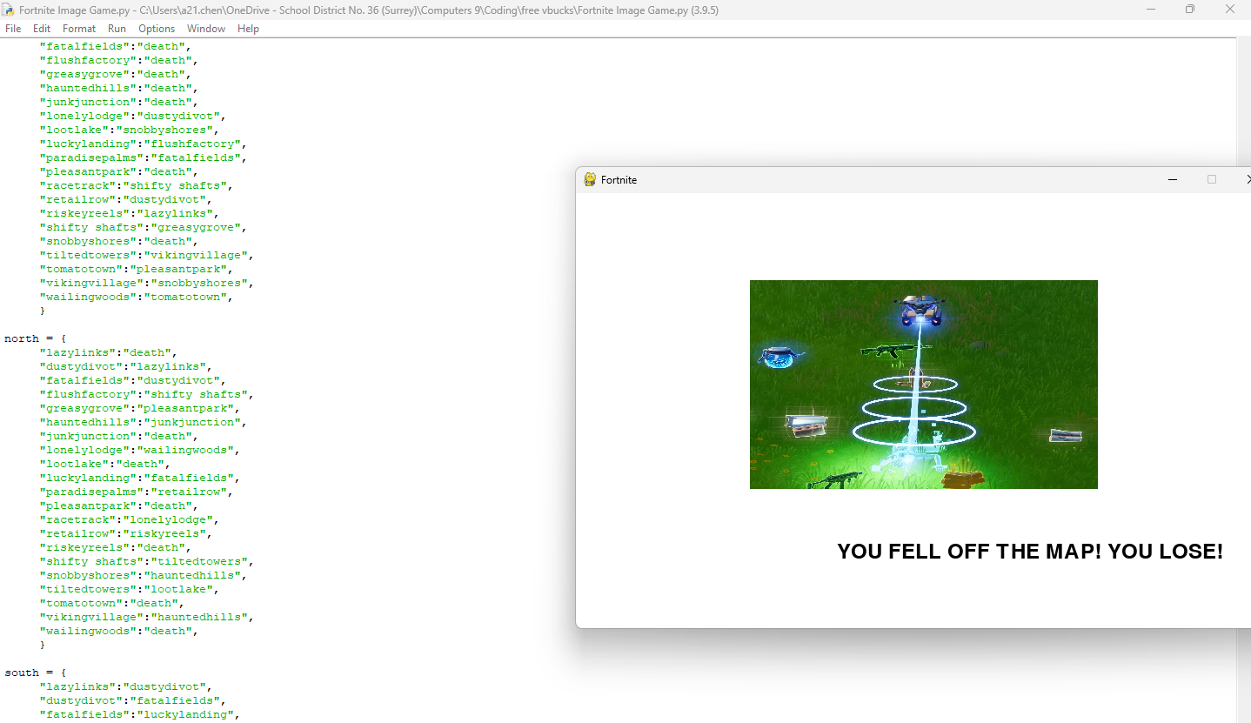Viewport: 1251px width, 723px height.
Task: Click the pygame snake icon in Fortnite window
Action: 590,179
